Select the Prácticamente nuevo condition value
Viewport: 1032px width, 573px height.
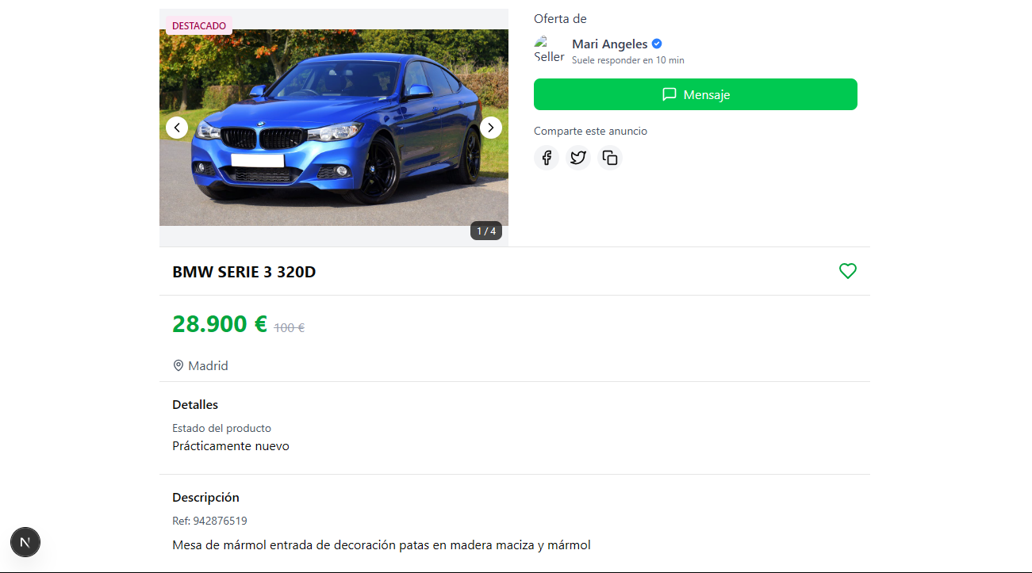pos(231,446)
